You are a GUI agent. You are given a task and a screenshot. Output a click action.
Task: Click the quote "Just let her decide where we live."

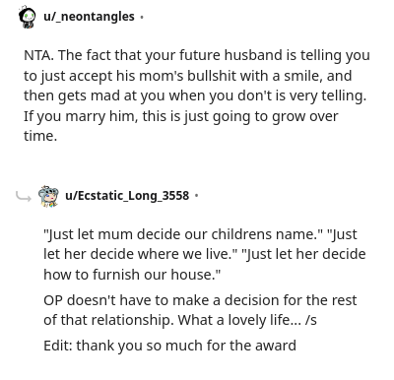[141, 254]
